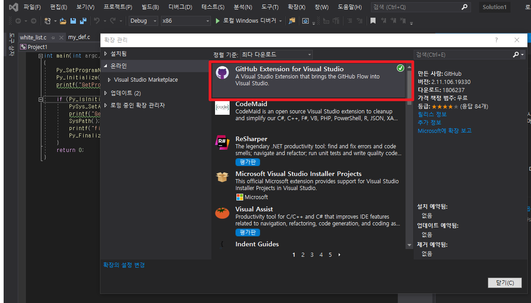Open the 프로젝트(P) menu

click(118, 7)
